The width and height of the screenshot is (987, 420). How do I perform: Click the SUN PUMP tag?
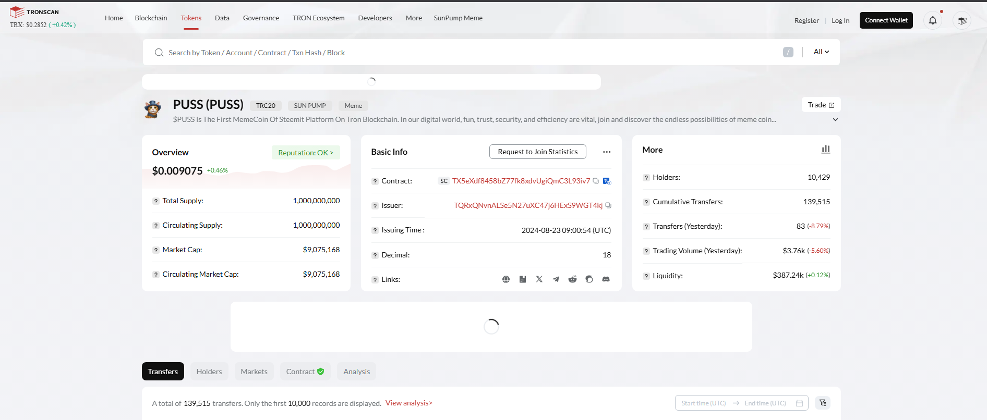(310, 106)
